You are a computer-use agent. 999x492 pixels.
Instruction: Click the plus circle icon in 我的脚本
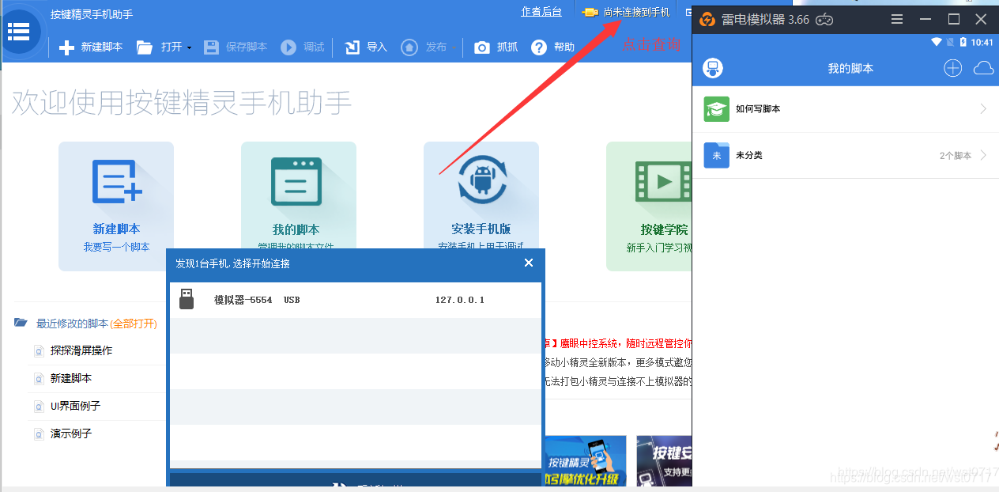953,68
